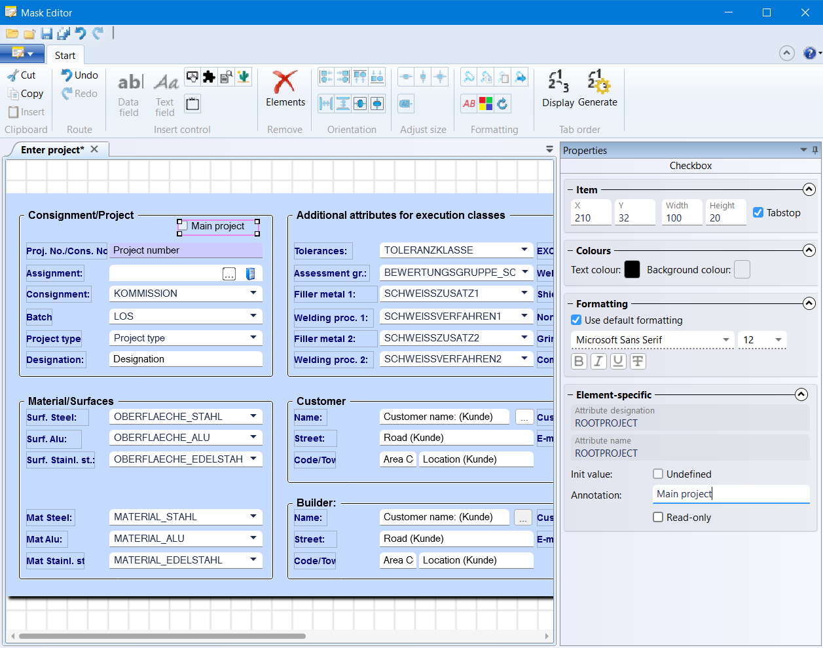This screenshot has height=648, width=823.
Task: Click the Save icon in quick access toolbar
Action: click(x=46, y=34)
